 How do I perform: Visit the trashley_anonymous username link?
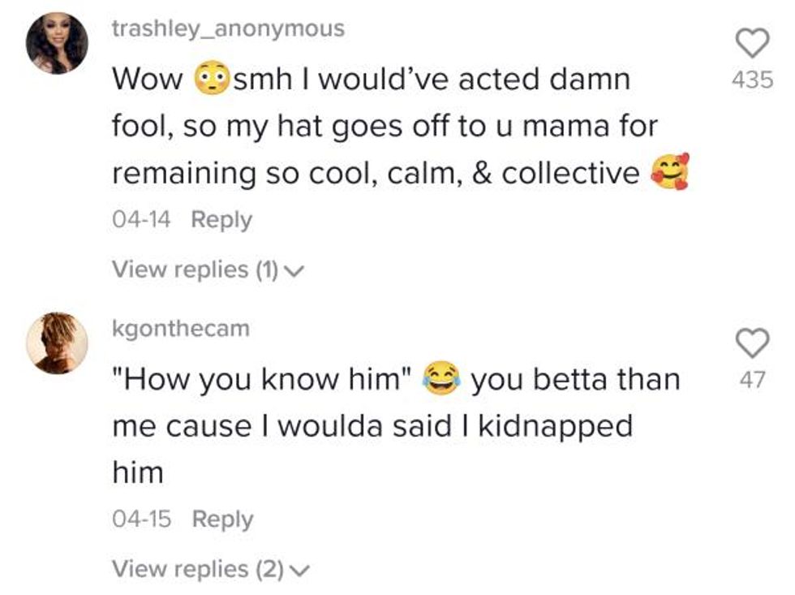point(228,29)
